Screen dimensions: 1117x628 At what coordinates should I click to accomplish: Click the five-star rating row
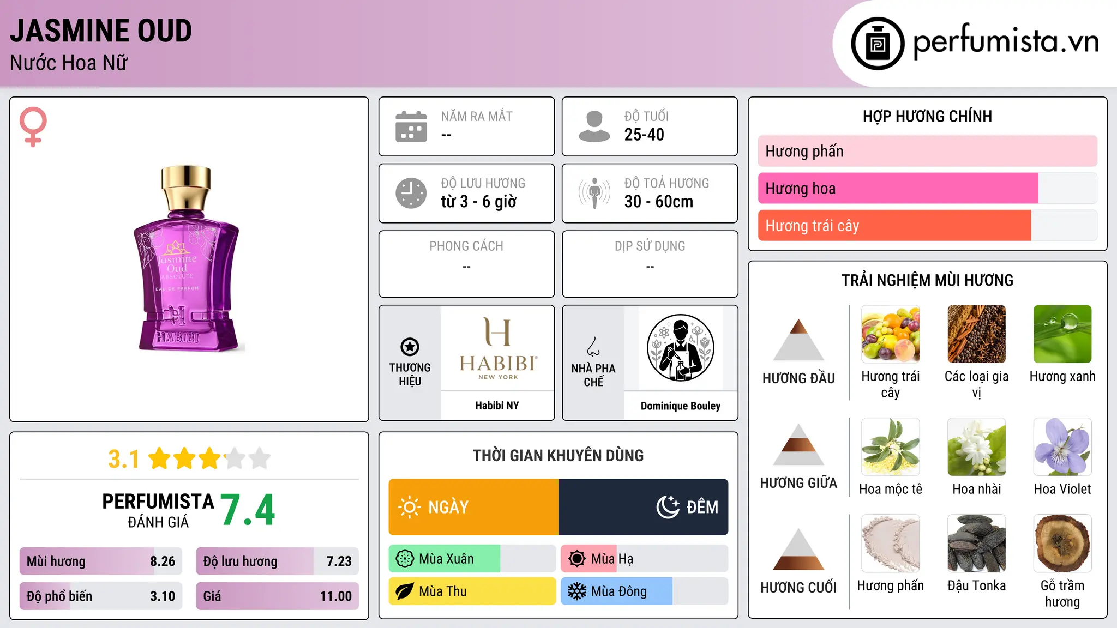point(209,458)
